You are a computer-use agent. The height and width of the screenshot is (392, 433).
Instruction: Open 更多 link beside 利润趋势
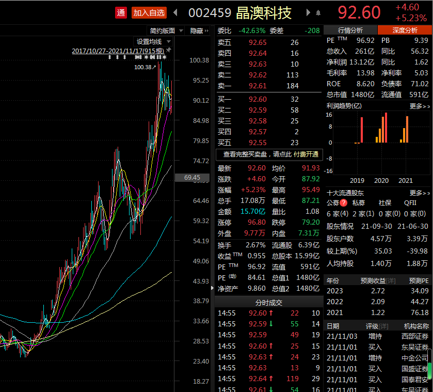[419, 106]
